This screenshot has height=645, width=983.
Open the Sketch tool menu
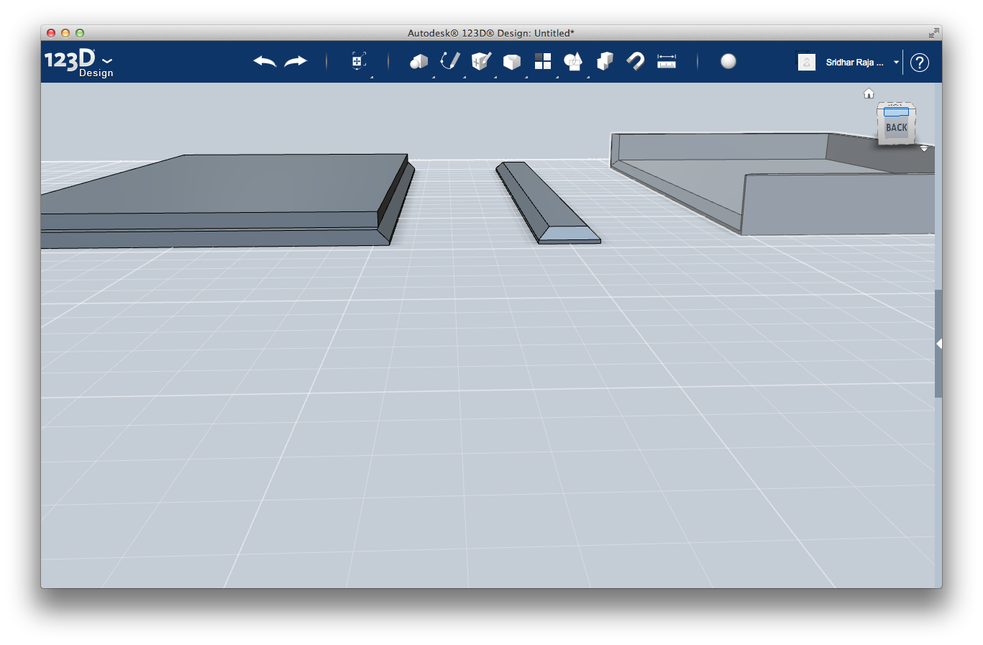(x=450, y=61)
